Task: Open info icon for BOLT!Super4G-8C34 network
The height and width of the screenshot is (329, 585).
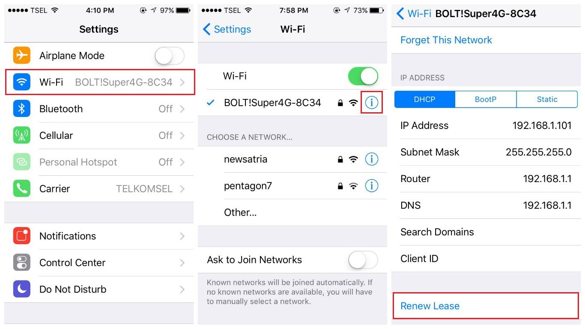Action: click(x=372, y=103)
